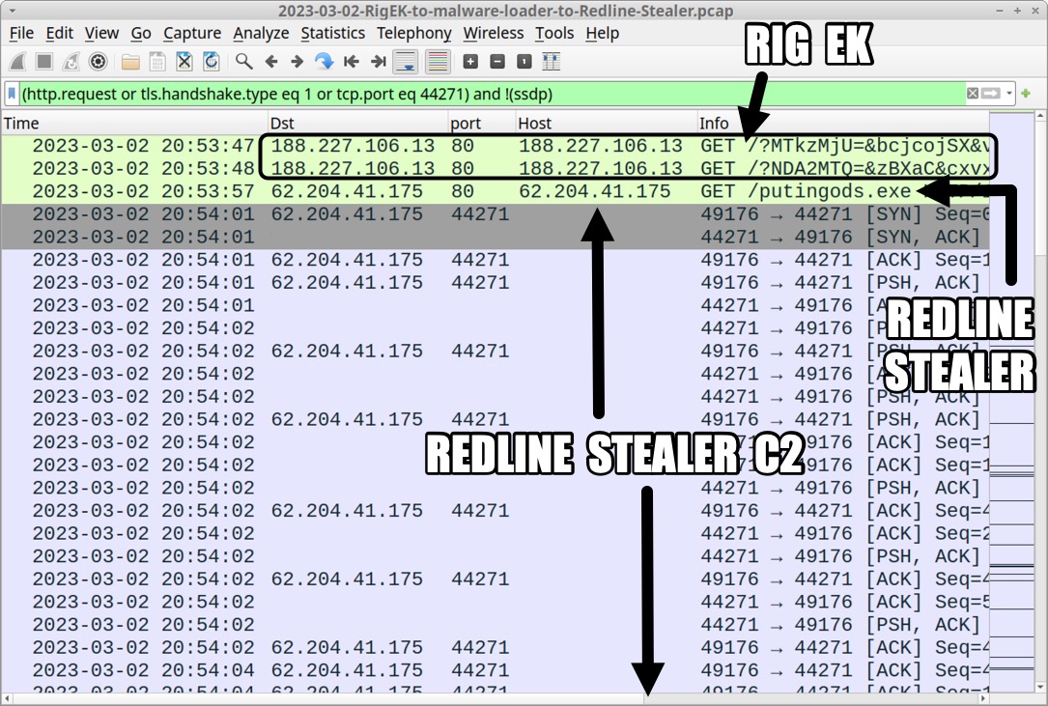This screenshot has height=706, width=1048.
Task: Toggle packet list colorization
Action: click(438, 62)
